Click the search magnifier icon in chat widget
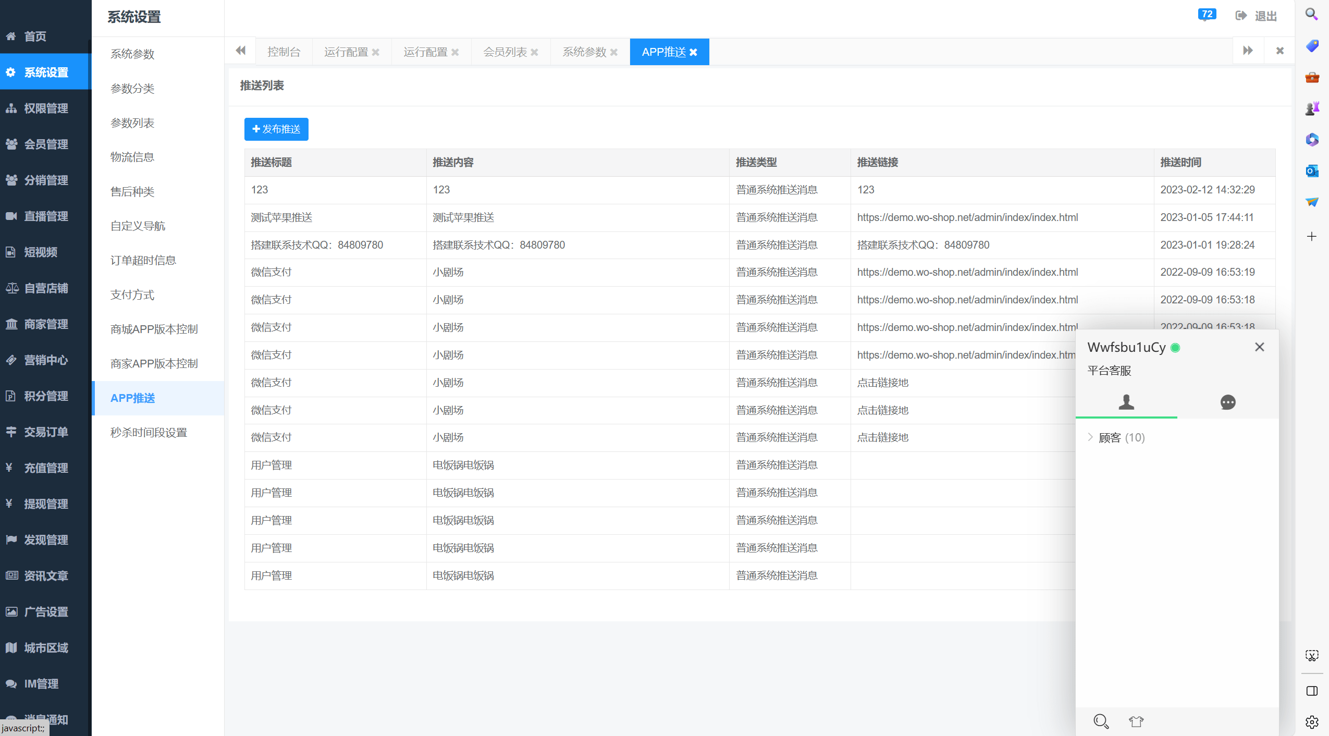 1100,721
